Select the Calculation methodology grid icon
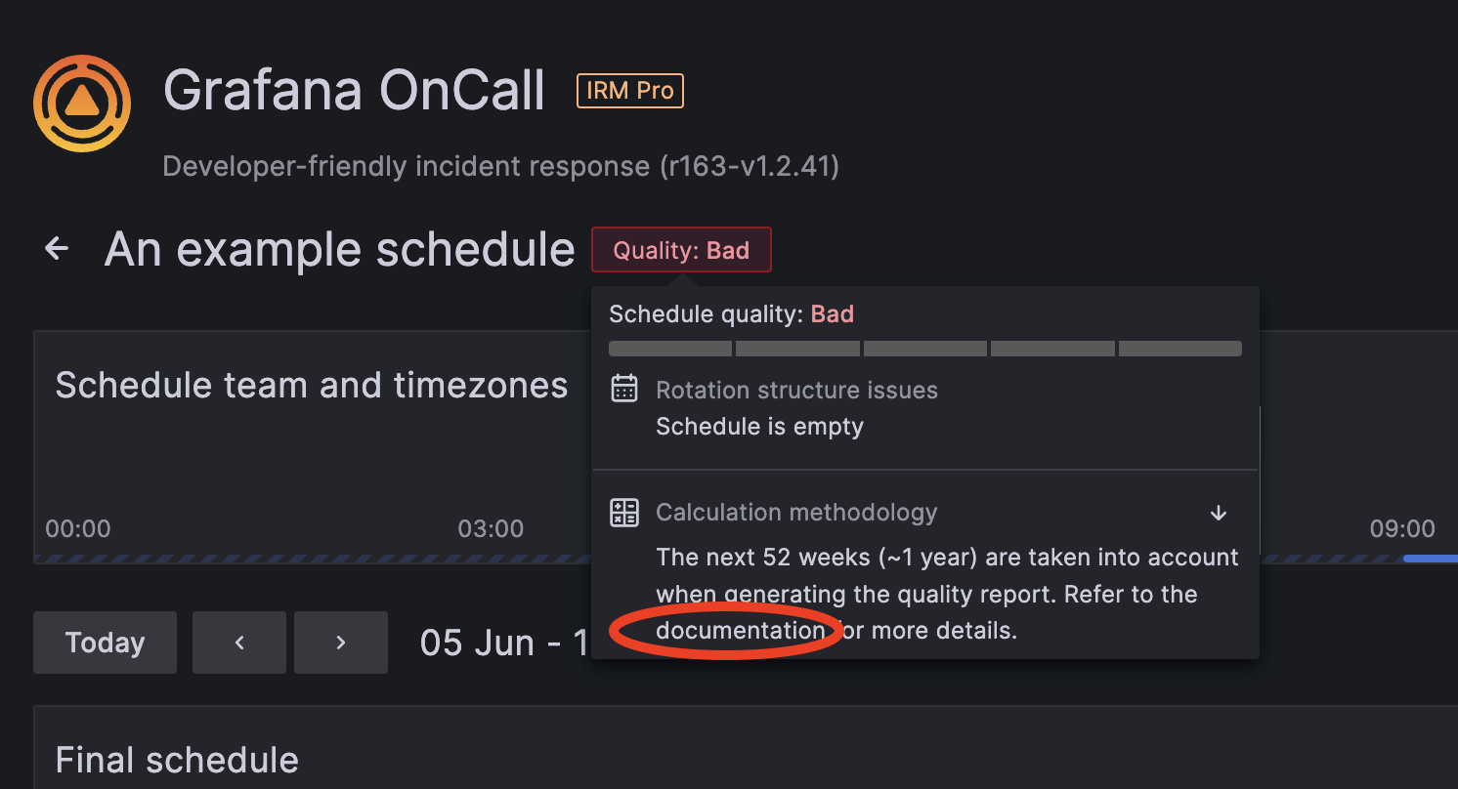Viewport: 1458px width, 789px height. click(623, 512)
